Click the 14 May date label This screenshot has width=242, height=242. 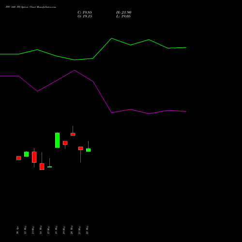(x=41, y=230)
